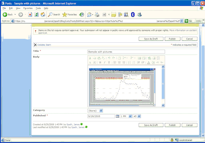Click the browser Refresh icon
The height and width of the screenshot is (143, 205).
[36, 15]
